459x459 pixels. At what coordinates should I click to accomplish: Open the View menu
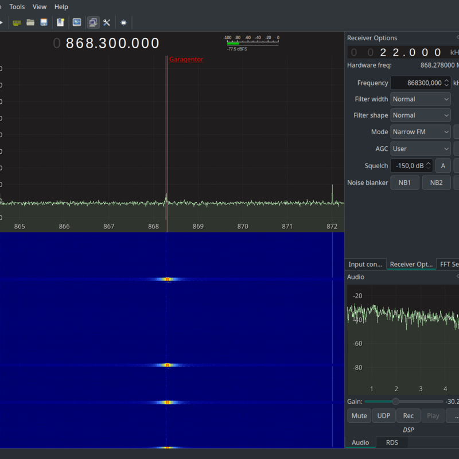tap(40, 7)
